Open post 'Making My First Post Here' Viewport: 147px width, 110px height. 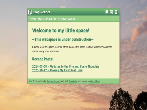pyautogui.click(x=57, y=70)
